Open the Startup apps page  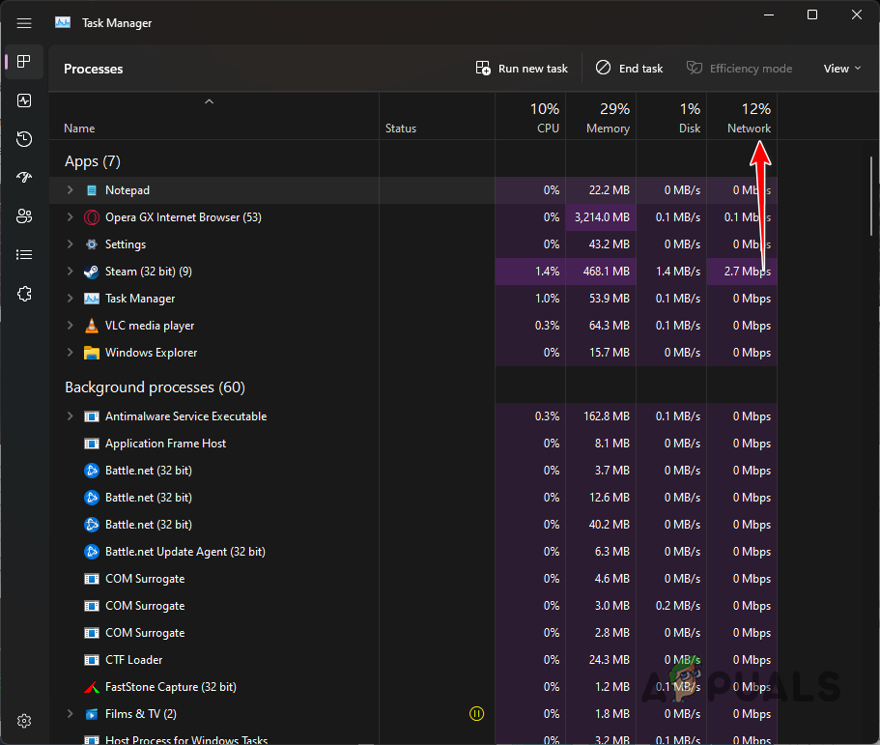(x=23, y=177)
